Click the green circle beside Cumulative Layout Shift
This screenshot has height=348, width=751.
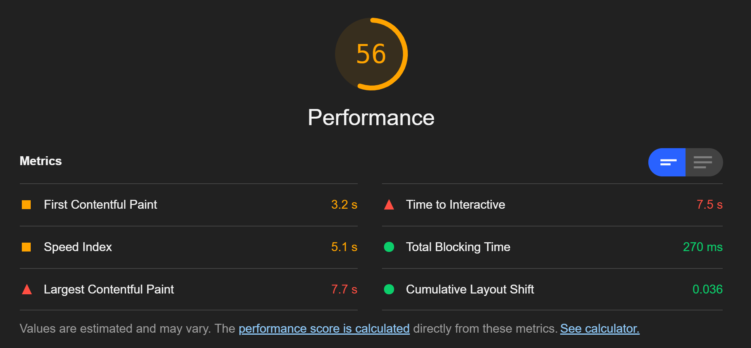coord(389,289)
